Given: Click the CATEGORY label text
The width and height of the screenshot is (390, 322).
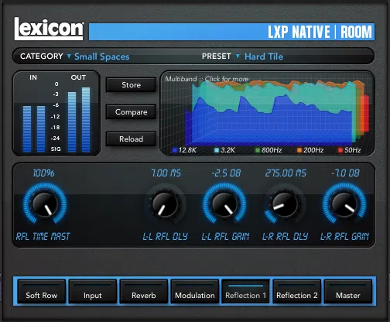Looking at the screenshot, I should pos(42,57).
